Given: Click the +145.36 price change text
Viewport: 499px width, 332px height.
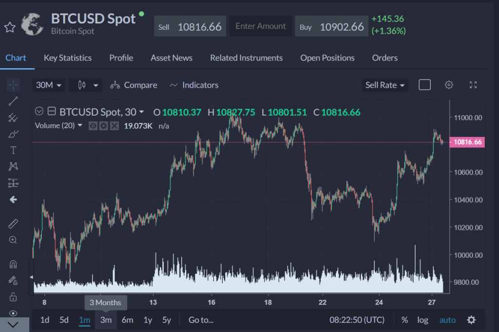Looking at the screenshot, I should [x=387, y=19].
